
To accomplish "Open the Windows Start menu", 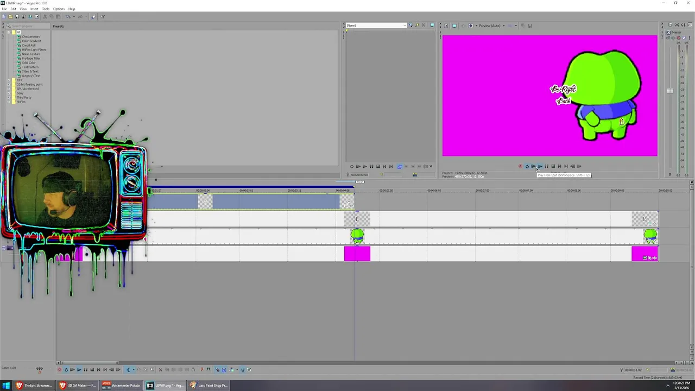I will [x=6, y=386].
